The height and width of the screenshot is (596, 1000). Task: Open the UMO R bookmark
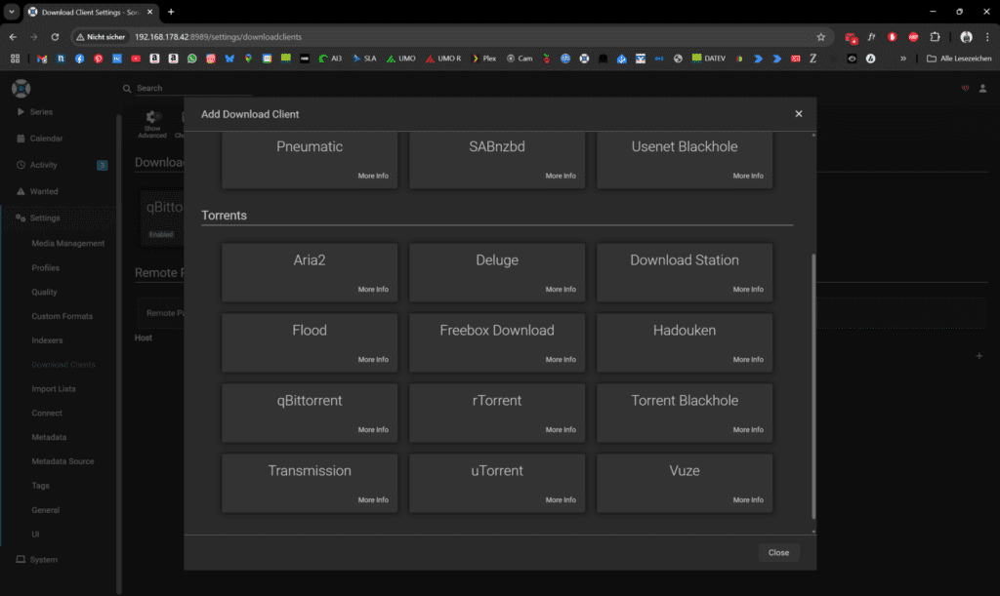click(x=443, y=59)
